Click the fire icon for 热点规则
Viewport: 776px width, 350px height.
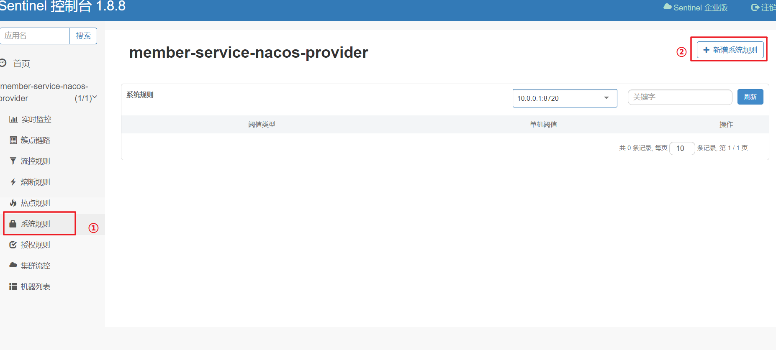point(13,203)
